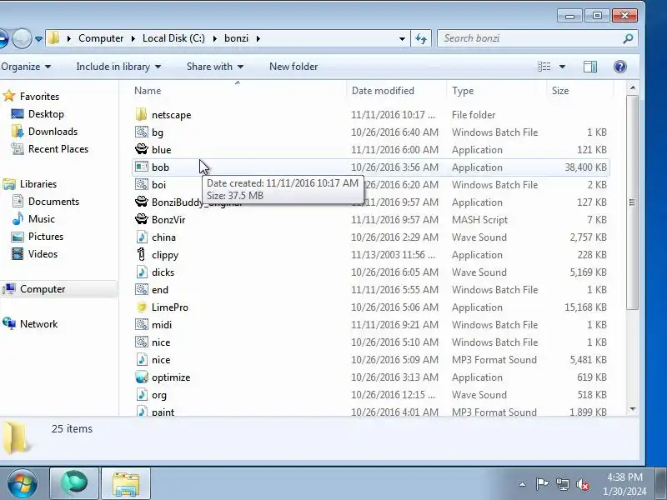Click the blue application icon
667x500 pixels.
point(141,150)
